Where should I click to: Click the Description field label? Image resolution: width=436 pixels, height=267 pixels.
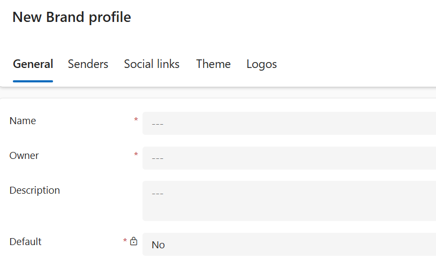click(34, 190)
